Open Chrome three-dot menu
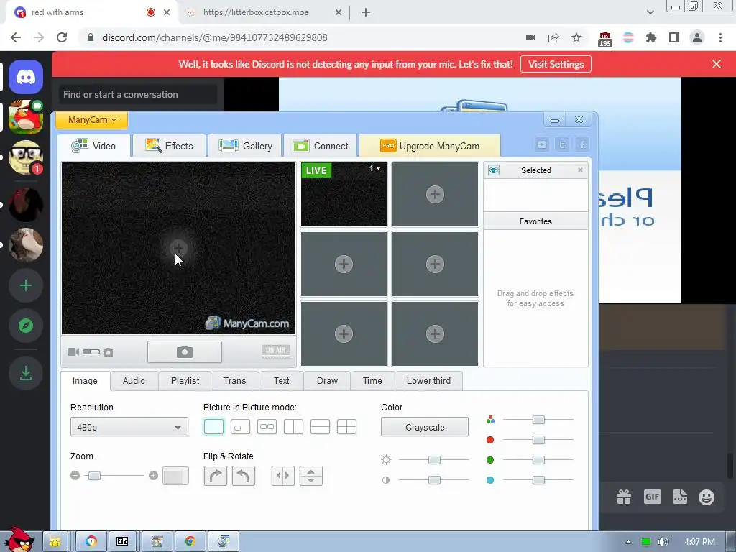736x552 pixels. point(720,37)
